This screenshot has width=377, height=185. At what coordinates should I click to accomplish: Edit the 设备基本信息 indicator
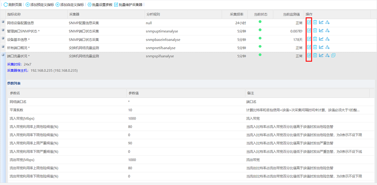309,39
